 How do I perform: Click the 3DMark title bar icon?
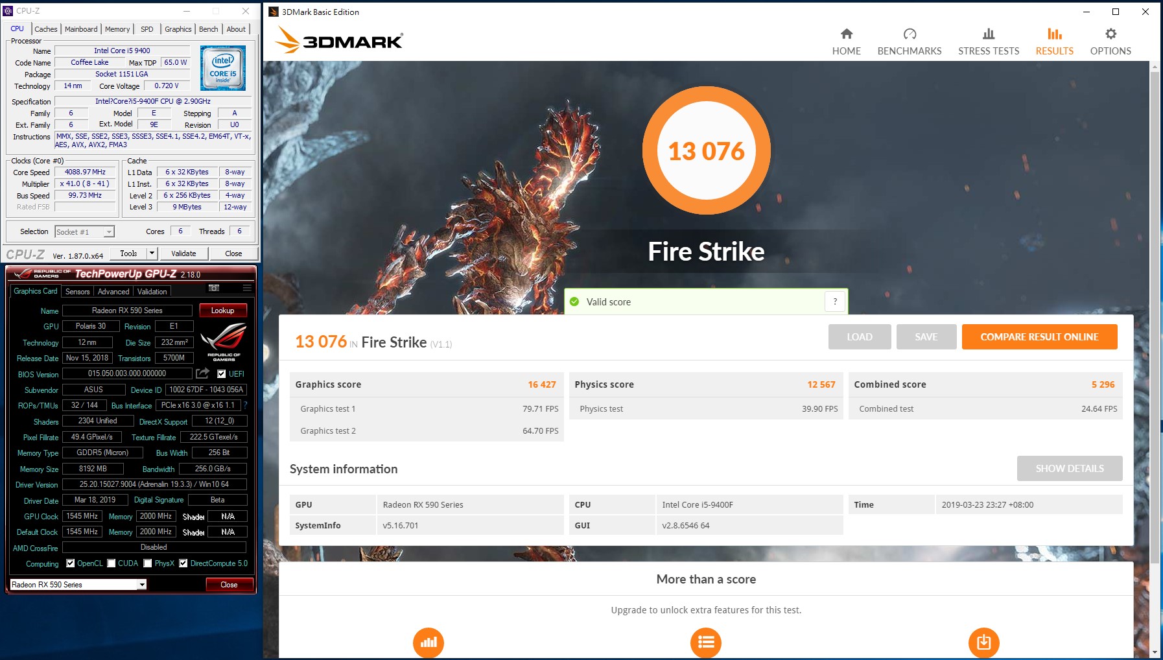(274, 12)
